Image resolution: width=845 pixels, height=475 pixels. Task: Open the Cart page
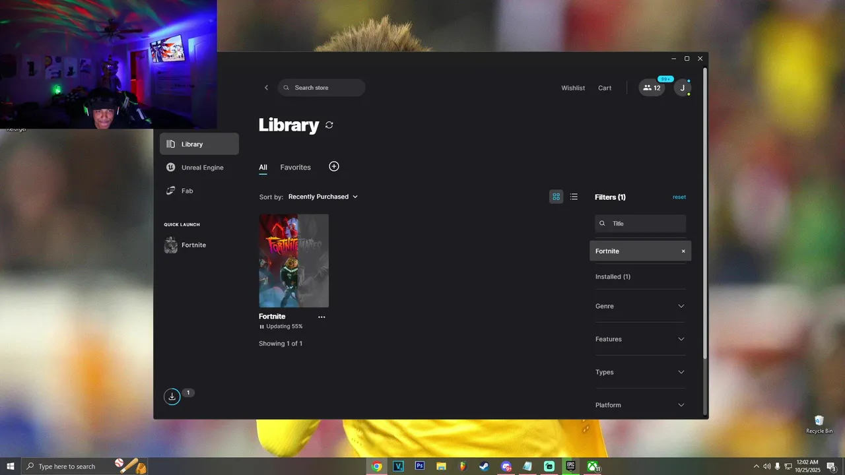click(x=605, y=88)
